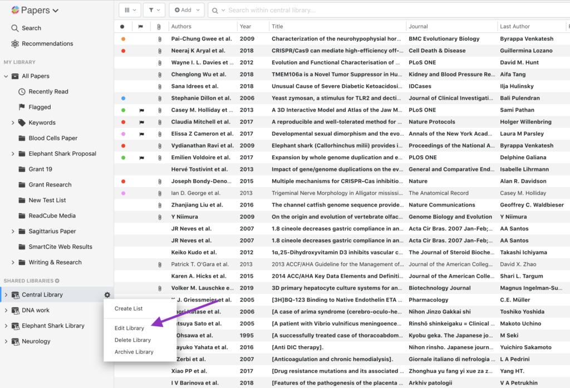Choose Edit Library from context menu
The image size is (570, 388).
[x=129, y=328]
